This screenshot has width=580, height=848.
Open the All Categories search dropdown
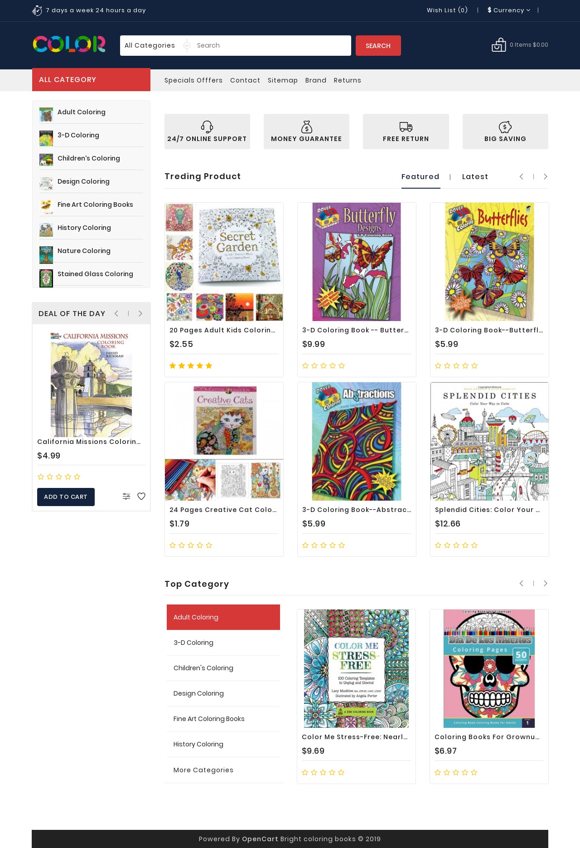(156, 45)
